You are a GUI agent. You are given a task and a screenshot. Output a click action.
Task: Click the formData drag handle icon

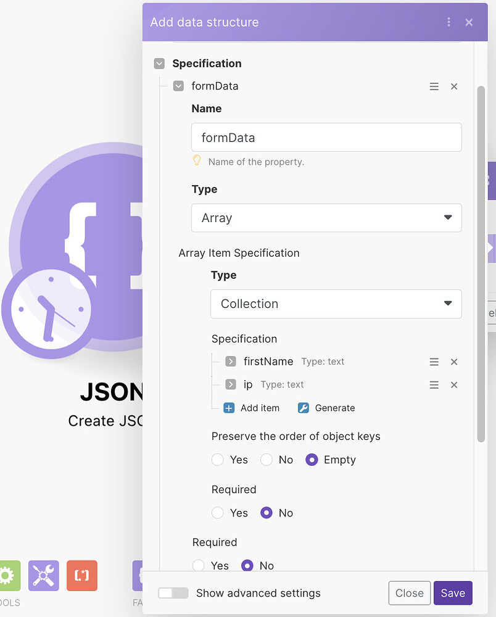[x=434, y=86]
